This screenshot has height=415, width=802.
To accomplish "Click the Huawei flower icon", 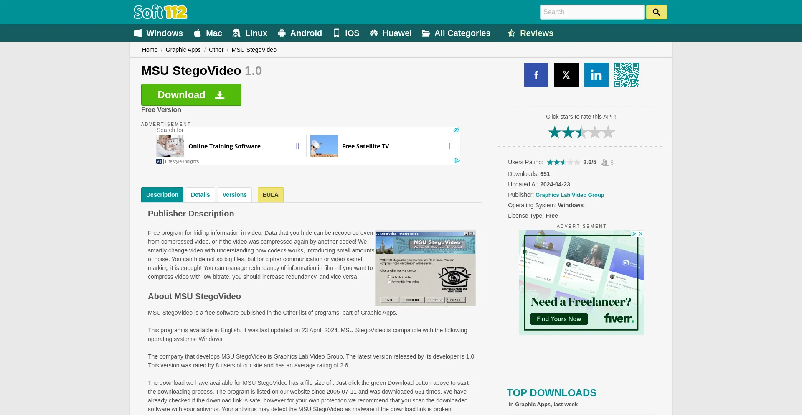I will pyautogui.click(x=374, y=33).
